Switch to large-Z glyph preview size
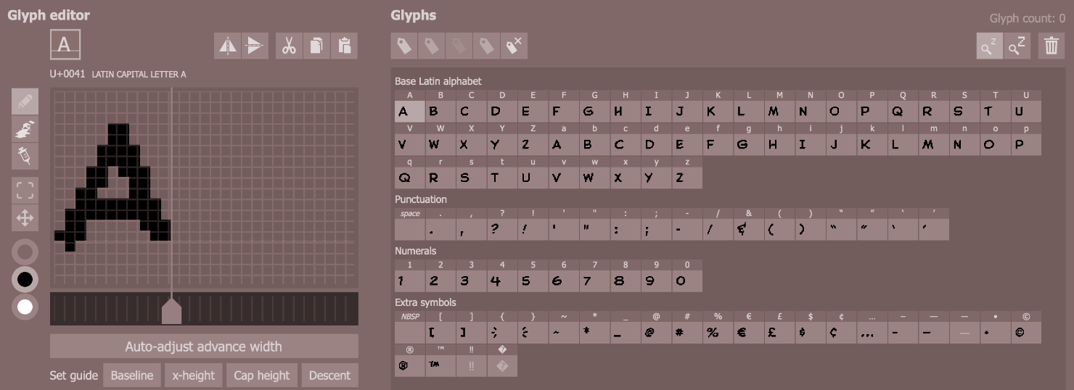Image resolution: width=1074 pixels, height=390 pixels. pyautogui.click(x=1017, y=46)
